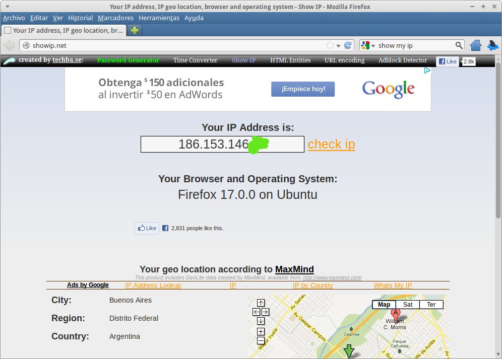Open the Historial menu
Viewport: 502px width, 359px height.
coord(80,18)
